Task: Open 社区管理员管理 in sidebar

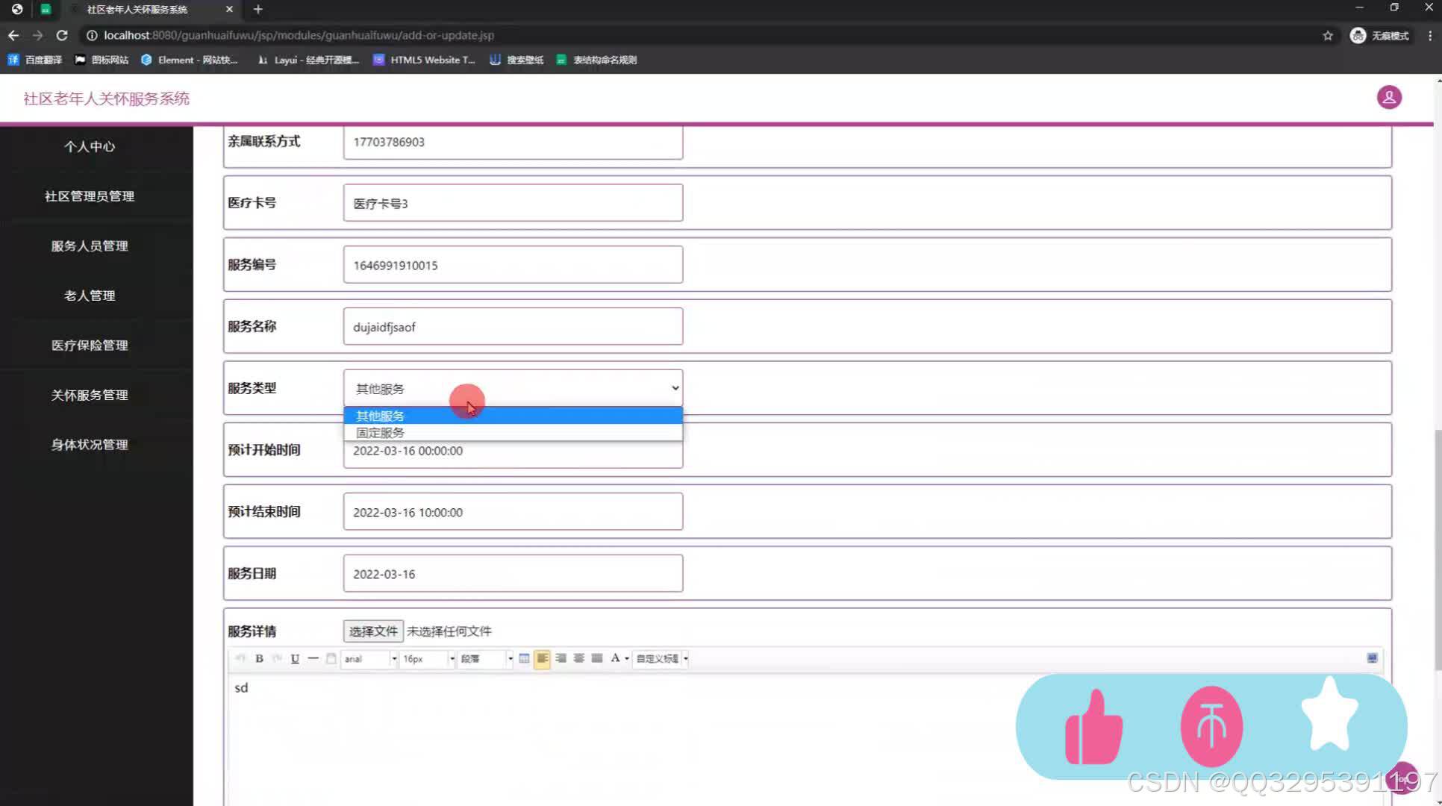Action: 90,196
